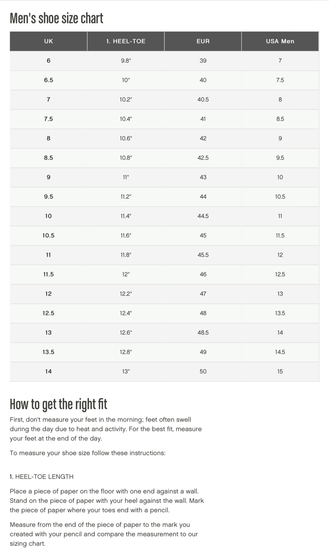Click the 1. HEEL-TOE column header
329x555 pixels.
coord(126,41)
